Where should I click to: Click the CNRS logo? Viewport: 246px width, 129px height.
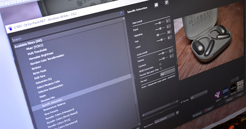pyautogui.click(x=226, y=92)
